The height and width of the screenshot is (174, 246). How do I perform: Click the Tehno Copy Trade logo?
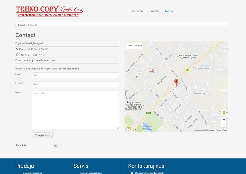coord(49,11)
